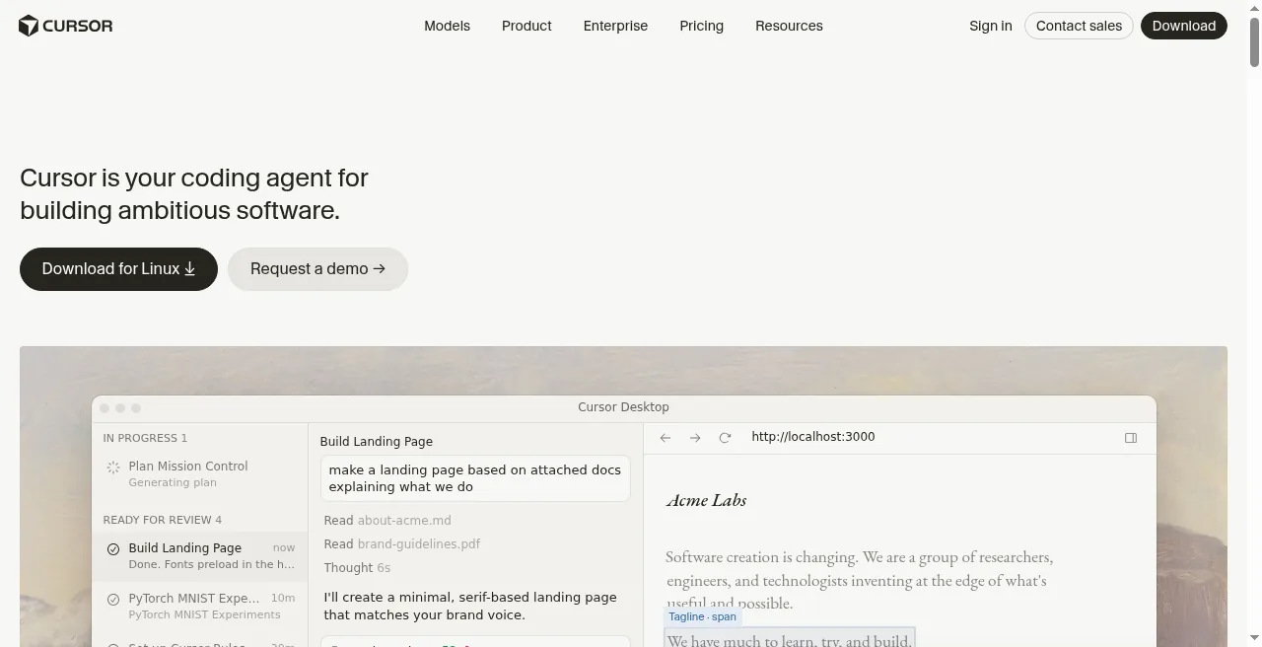The width and height of the screenshot is (1262, 647).
Task: Click the Download button in header
Action: click(1183, 26)
